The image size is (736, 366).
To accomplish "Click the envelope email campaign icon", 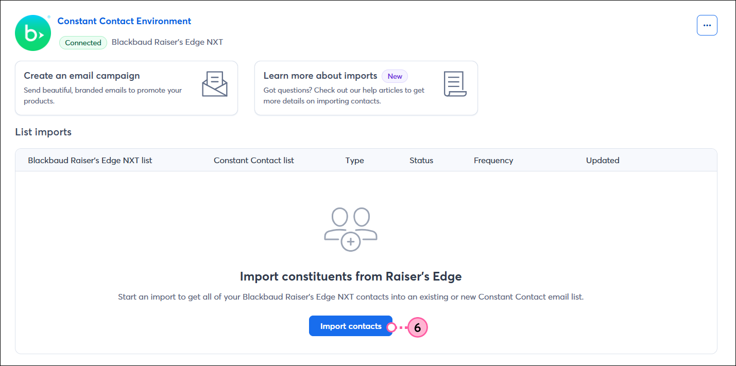I will click(215, 84).
